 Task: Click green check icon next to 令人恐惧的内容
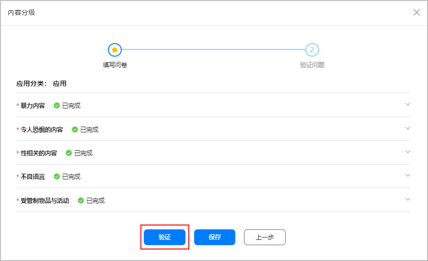pyautogui.click(x=75, y=130)
